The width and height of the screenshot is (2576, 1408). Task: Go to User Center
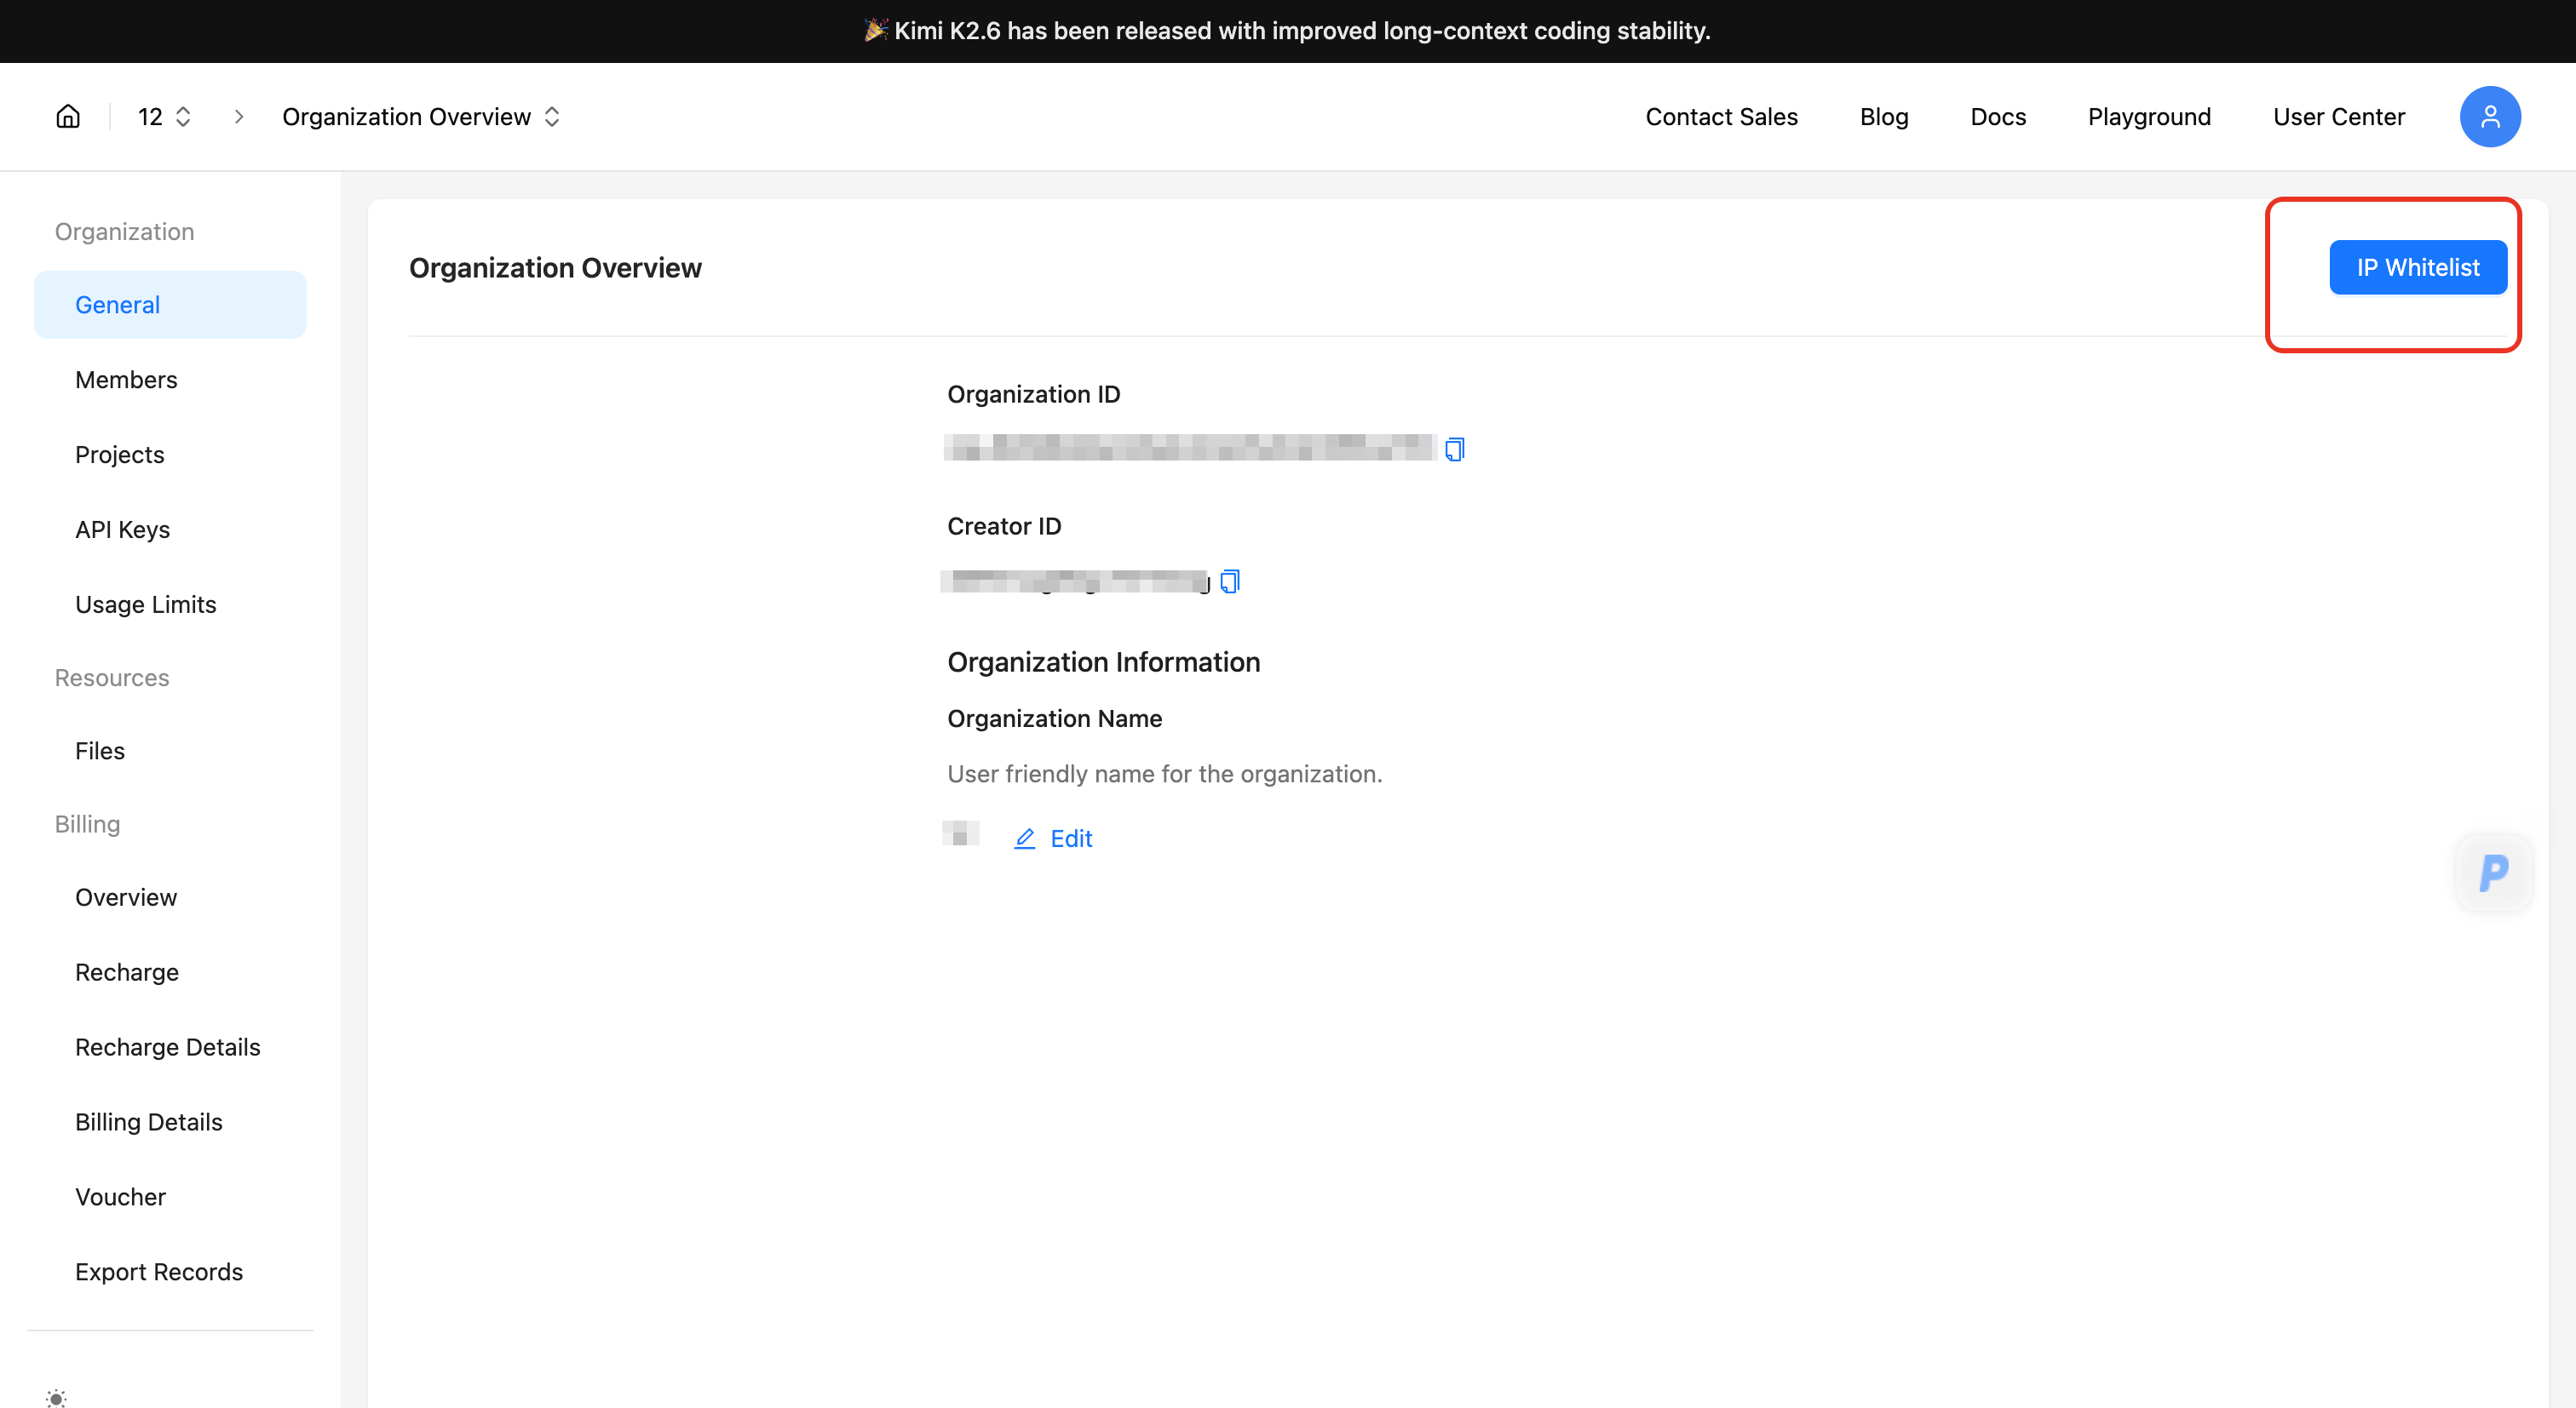tap(2338, 117)
